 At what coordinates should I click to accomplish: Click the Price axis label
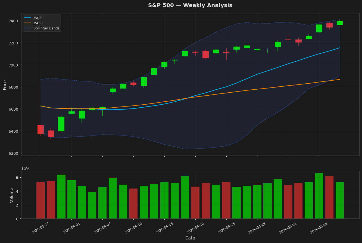point(5,85)
